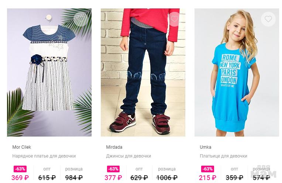Open the striped navy dress product photo
Screen dimensions: 282x183
tap(49, 72)
